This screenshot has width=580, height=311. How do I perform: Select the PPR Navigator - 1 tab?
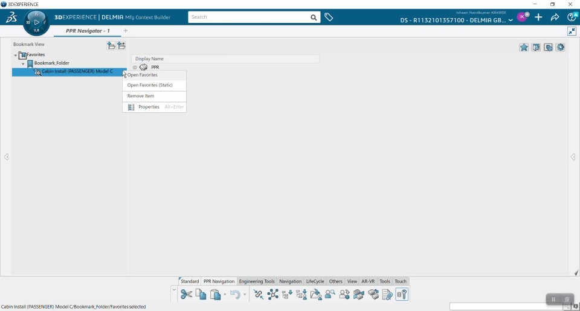click(x=88, y=31)
